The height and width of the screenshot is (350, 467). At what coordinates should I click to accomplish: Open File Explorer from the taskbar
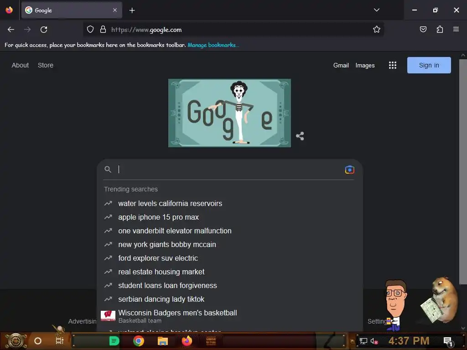click(163, 341)
